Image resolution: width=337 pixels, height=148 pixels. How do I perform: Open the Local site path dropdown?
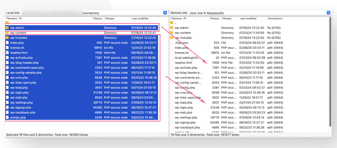[x=165, y=13]
